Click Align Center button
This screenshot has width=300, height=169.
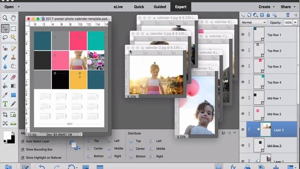[x=95, y=148]
